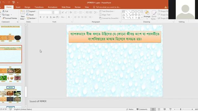Image resolution: width=198 pixels, height=111 pixels.
Task: Click the Copy icon in Clipboard
Action: tap(3, 15)
